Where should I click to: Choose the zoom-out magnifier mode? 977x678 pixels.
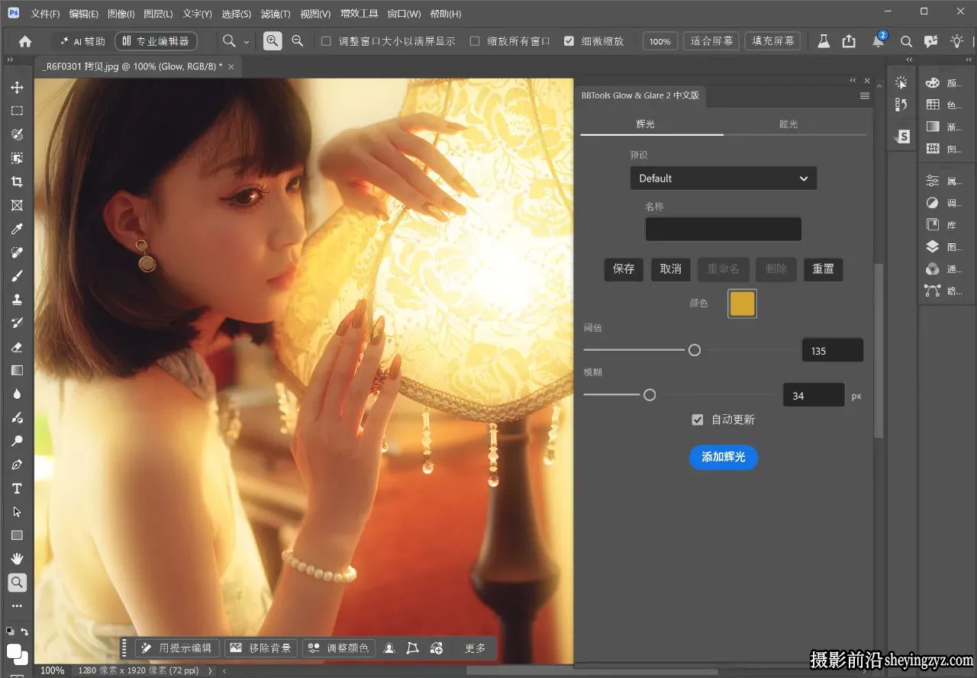coord(298,41)
